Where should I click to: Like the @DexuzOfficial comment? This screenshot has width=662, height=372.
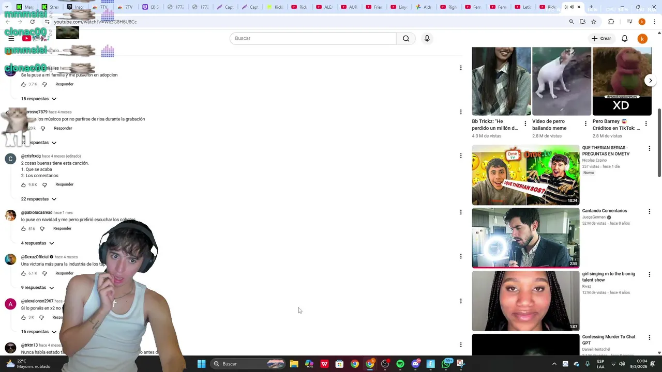pyautogui.click(x=23, y=273)
